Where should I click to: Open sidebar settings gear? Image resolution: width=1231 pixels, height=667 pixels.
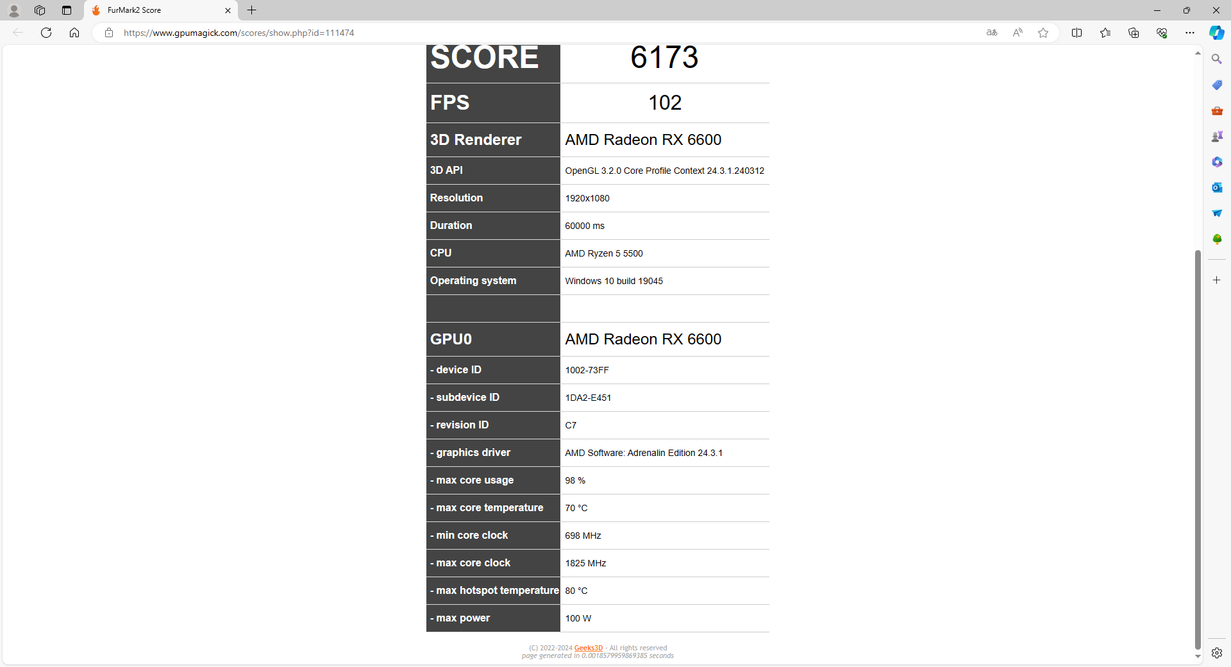click(x=1217, y=653)
